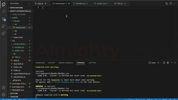
Task: Close the terminal panel
Action: point(175,63)
